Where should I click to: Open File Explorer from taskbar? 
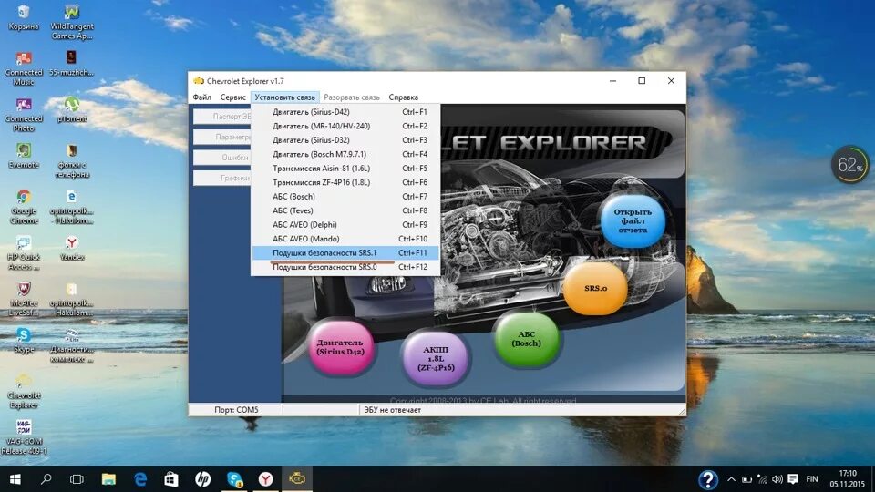108,479
